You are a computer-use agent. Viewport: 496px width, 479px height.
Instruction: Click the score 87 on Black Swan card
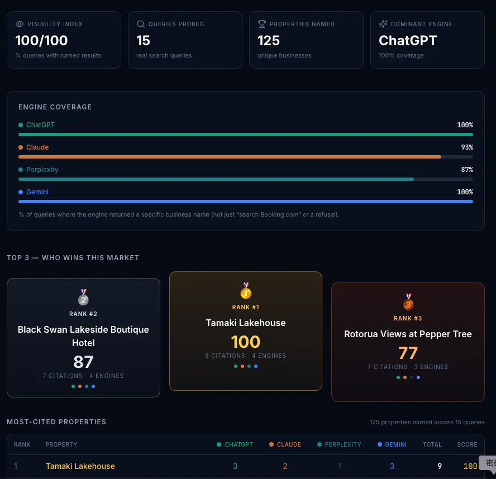tap(84, 362)
